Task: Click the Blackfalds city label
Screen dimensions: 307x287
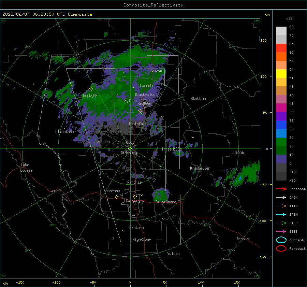Action: tap(145, 95)
